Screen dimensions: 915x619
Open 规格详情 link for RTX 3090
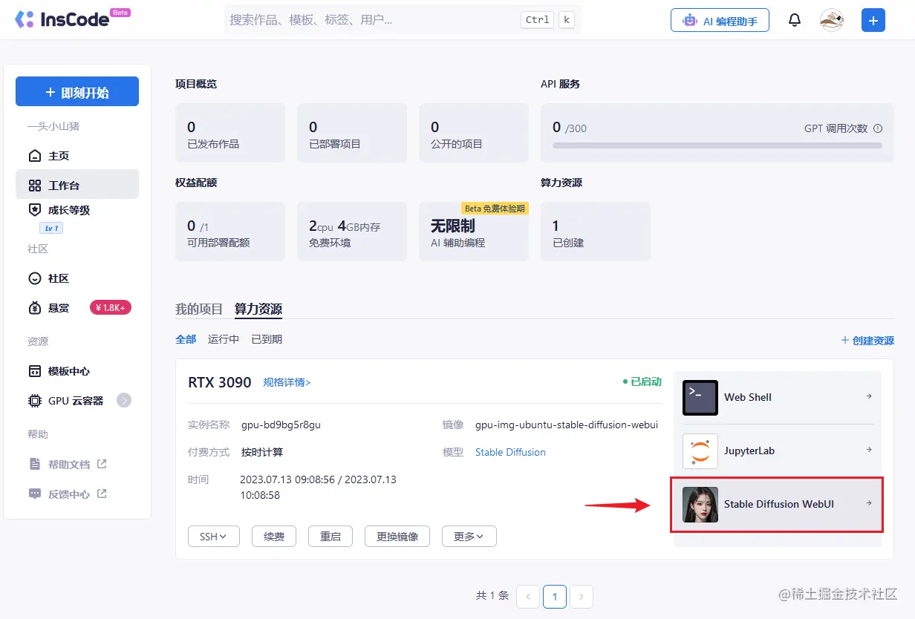pos(287,382)
